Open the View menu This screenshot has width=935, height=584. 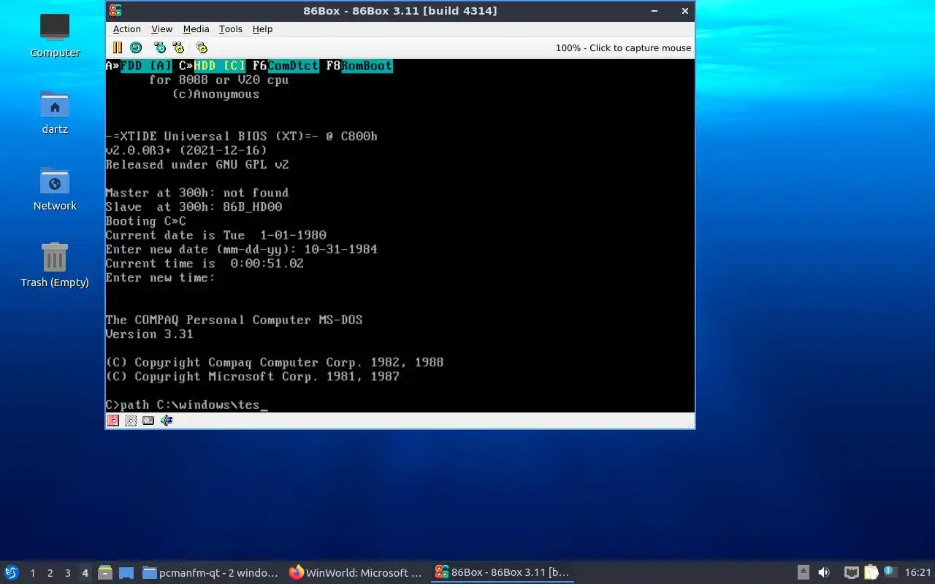point(161,29)
